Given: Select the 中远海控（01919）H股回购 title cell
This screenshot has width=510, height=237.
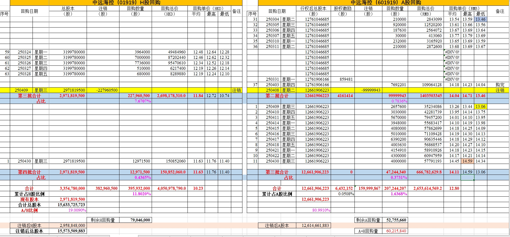Looking at the screenshot, I should click(x=126, y=3).
